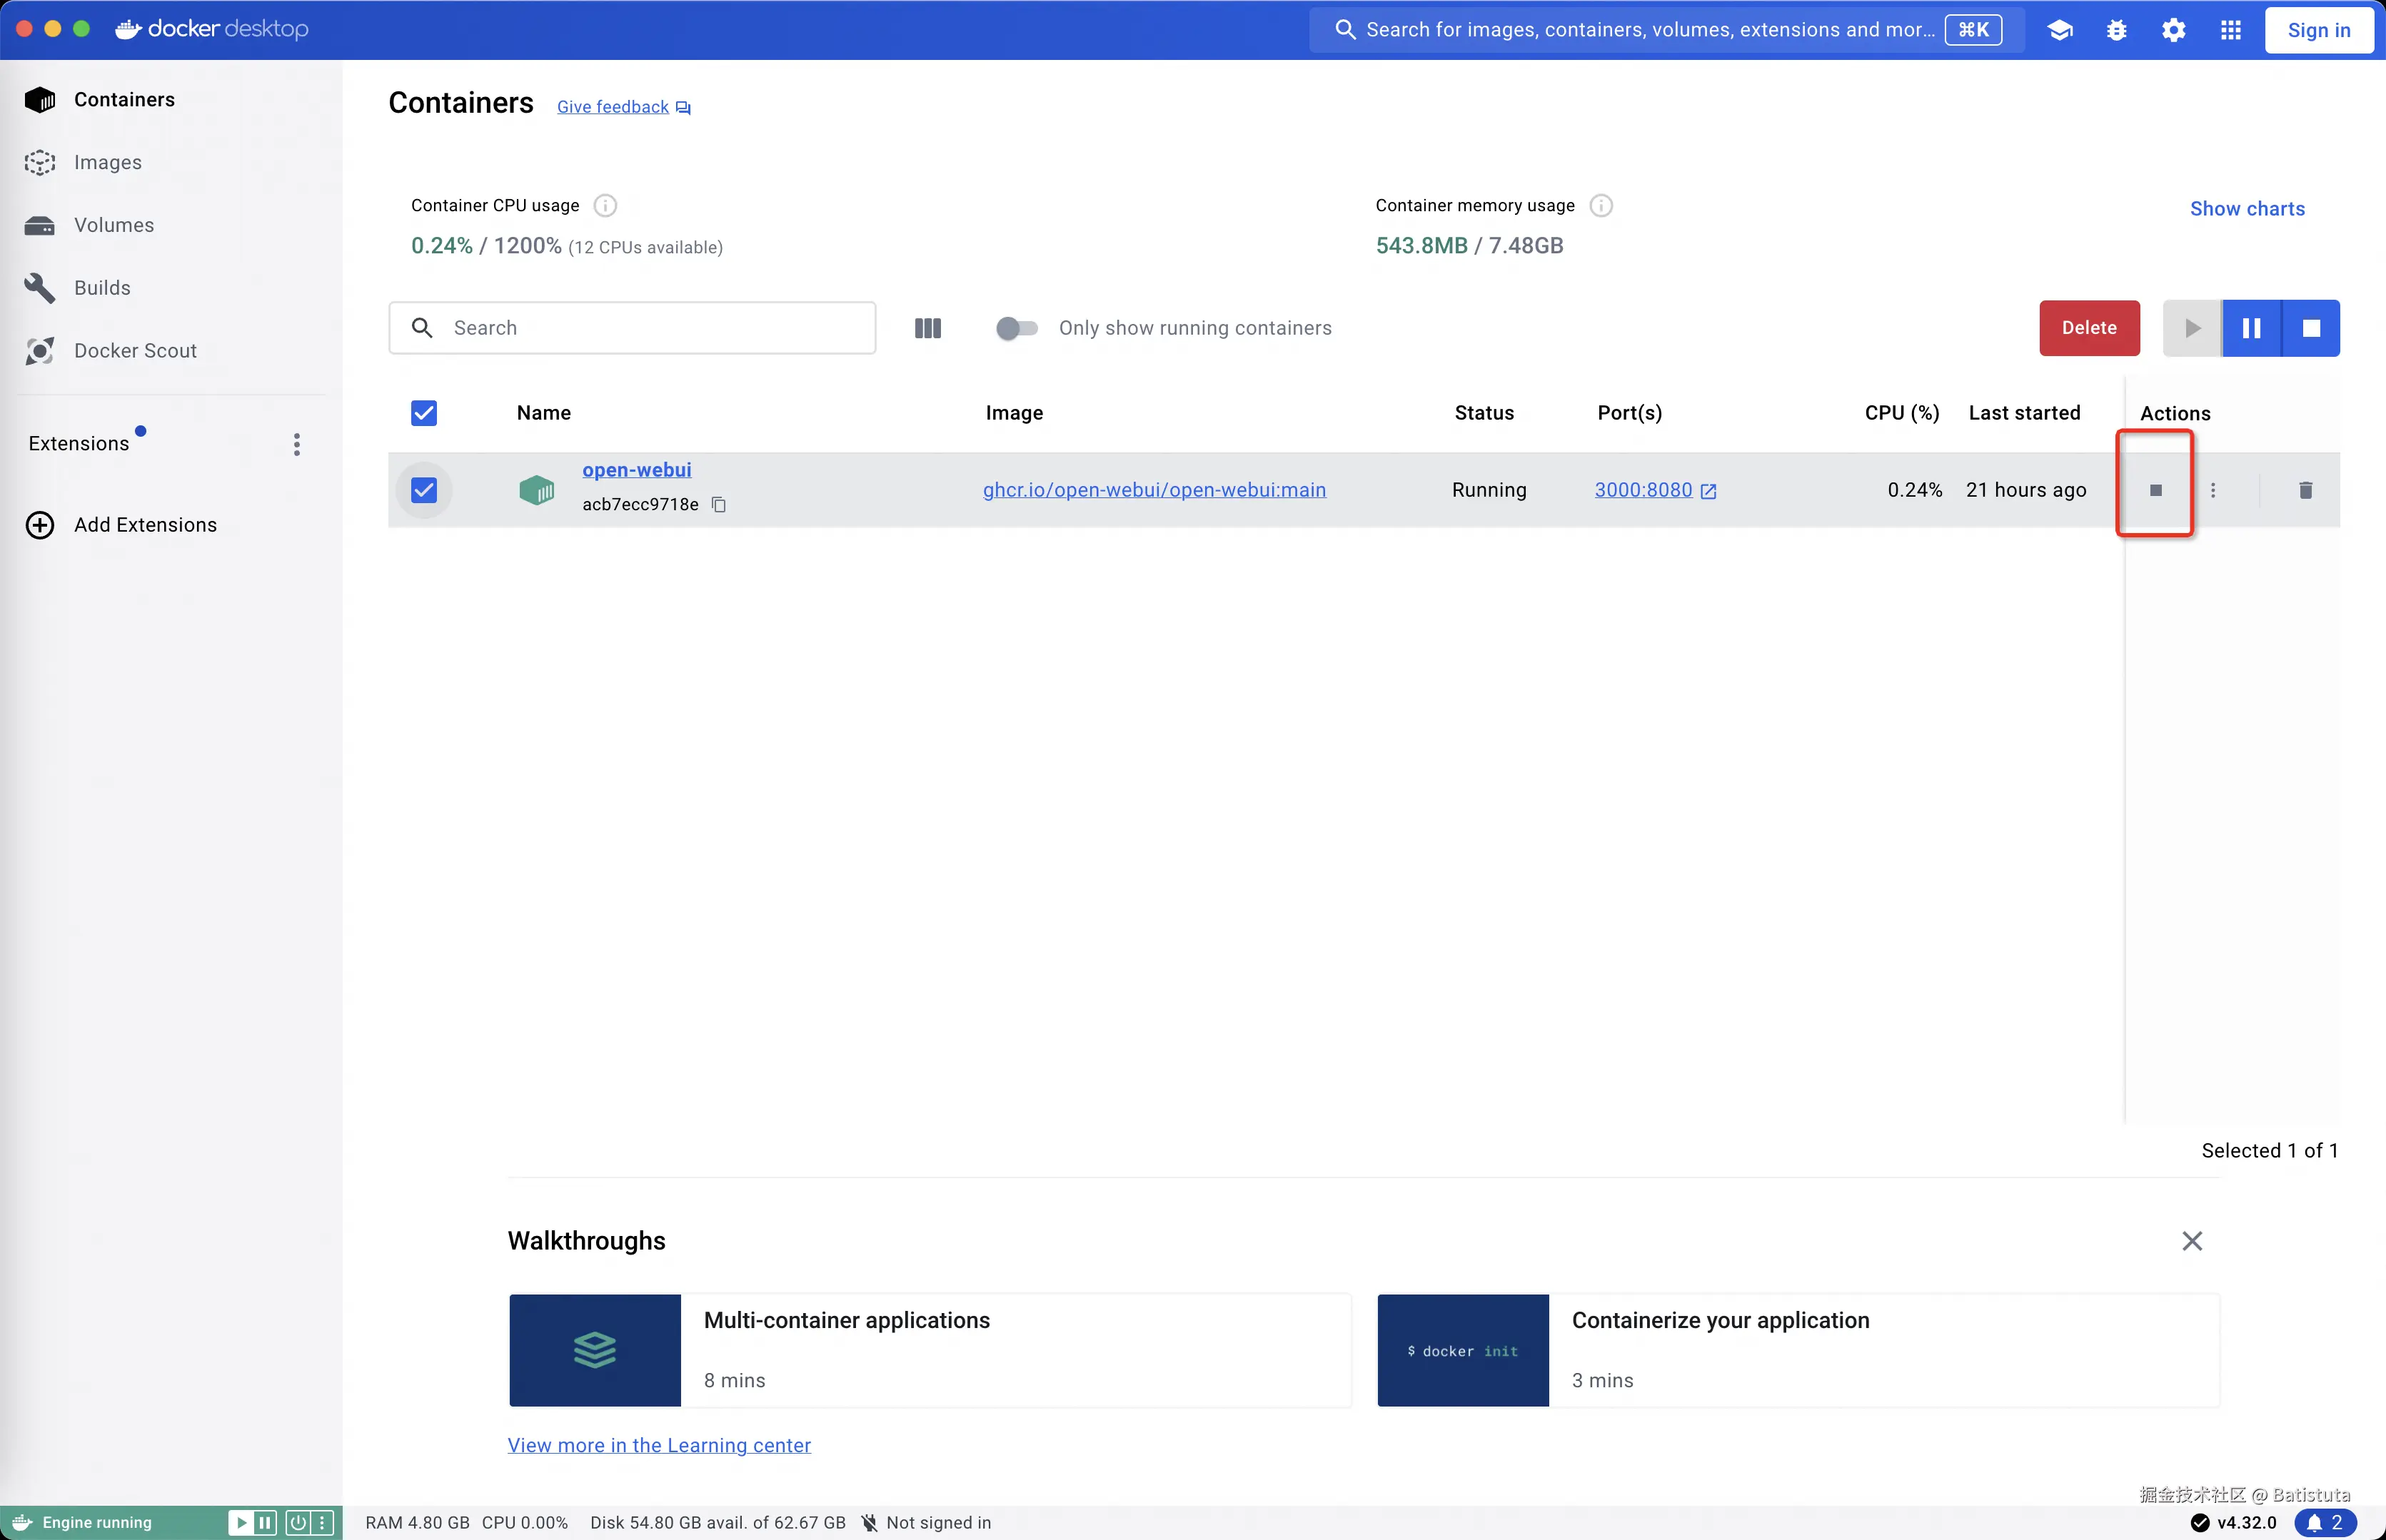This screenshot has width=2386, height=1540.
Task: Toggle only show running containers
Action: (1017, 328)
